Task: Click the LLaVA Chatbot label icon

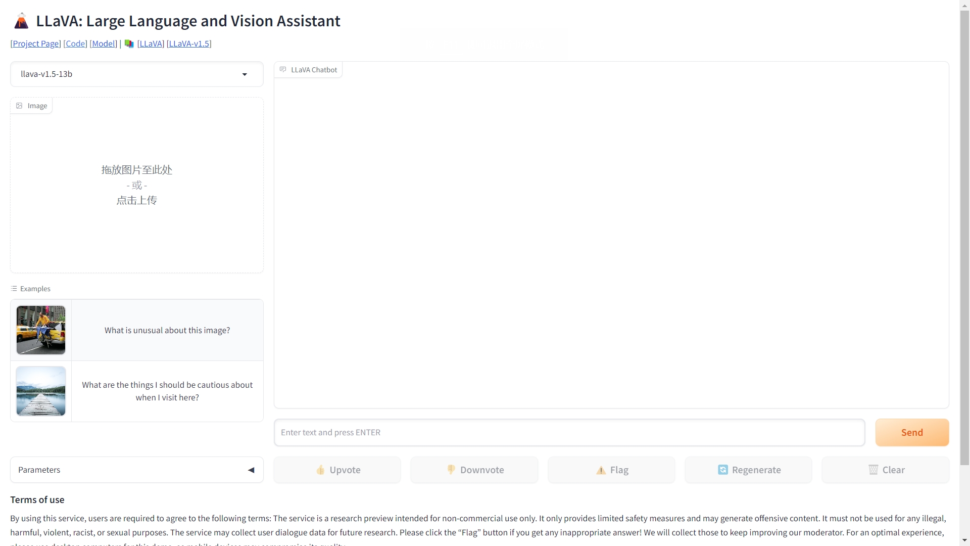Action: (x=283, y=69)
